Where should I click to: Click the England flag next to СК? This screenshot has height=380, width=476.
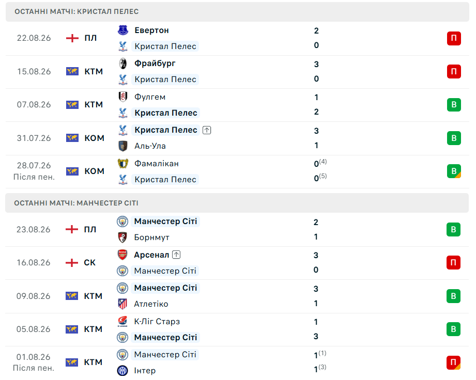click(72, 263)
